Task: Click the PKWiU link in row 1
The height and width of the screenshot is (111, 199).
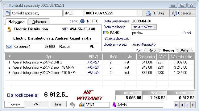Action: [x=93, y=62]
